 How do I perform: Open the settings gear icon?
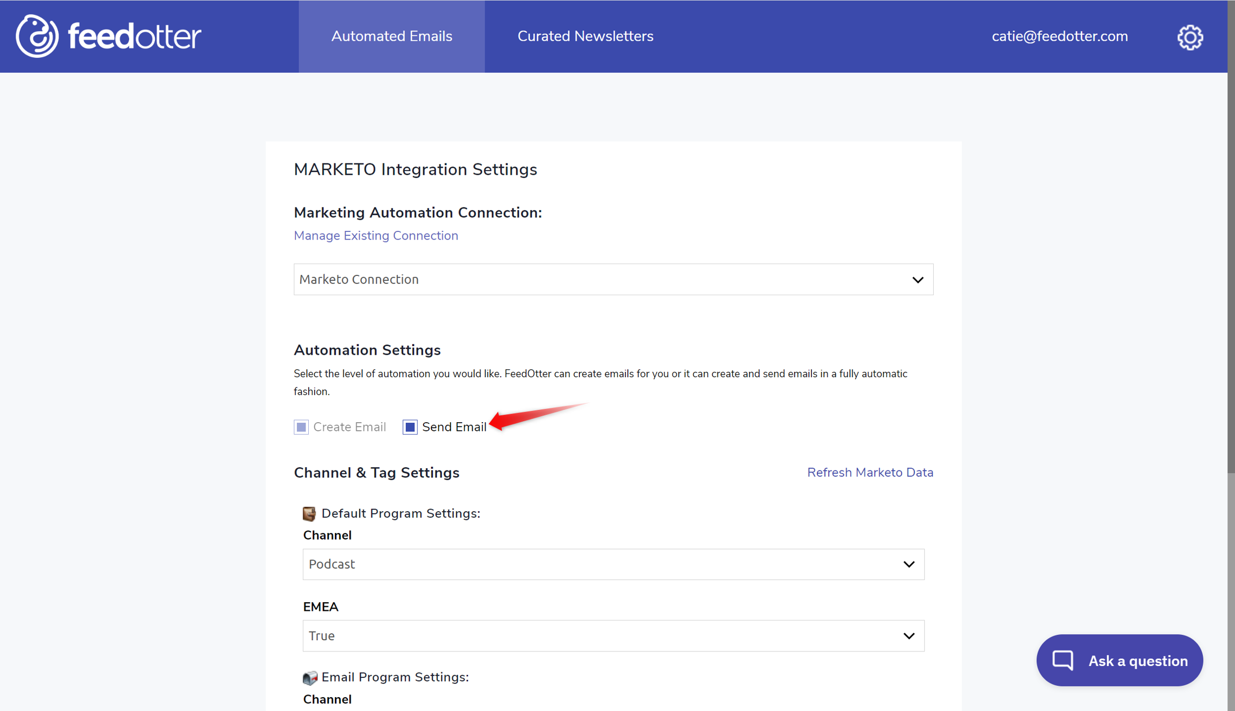tap(1190, 37)
